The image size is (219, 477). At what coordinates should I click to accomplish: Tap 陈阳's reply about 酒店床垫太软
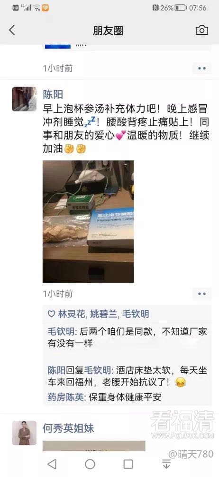[127, 376]
